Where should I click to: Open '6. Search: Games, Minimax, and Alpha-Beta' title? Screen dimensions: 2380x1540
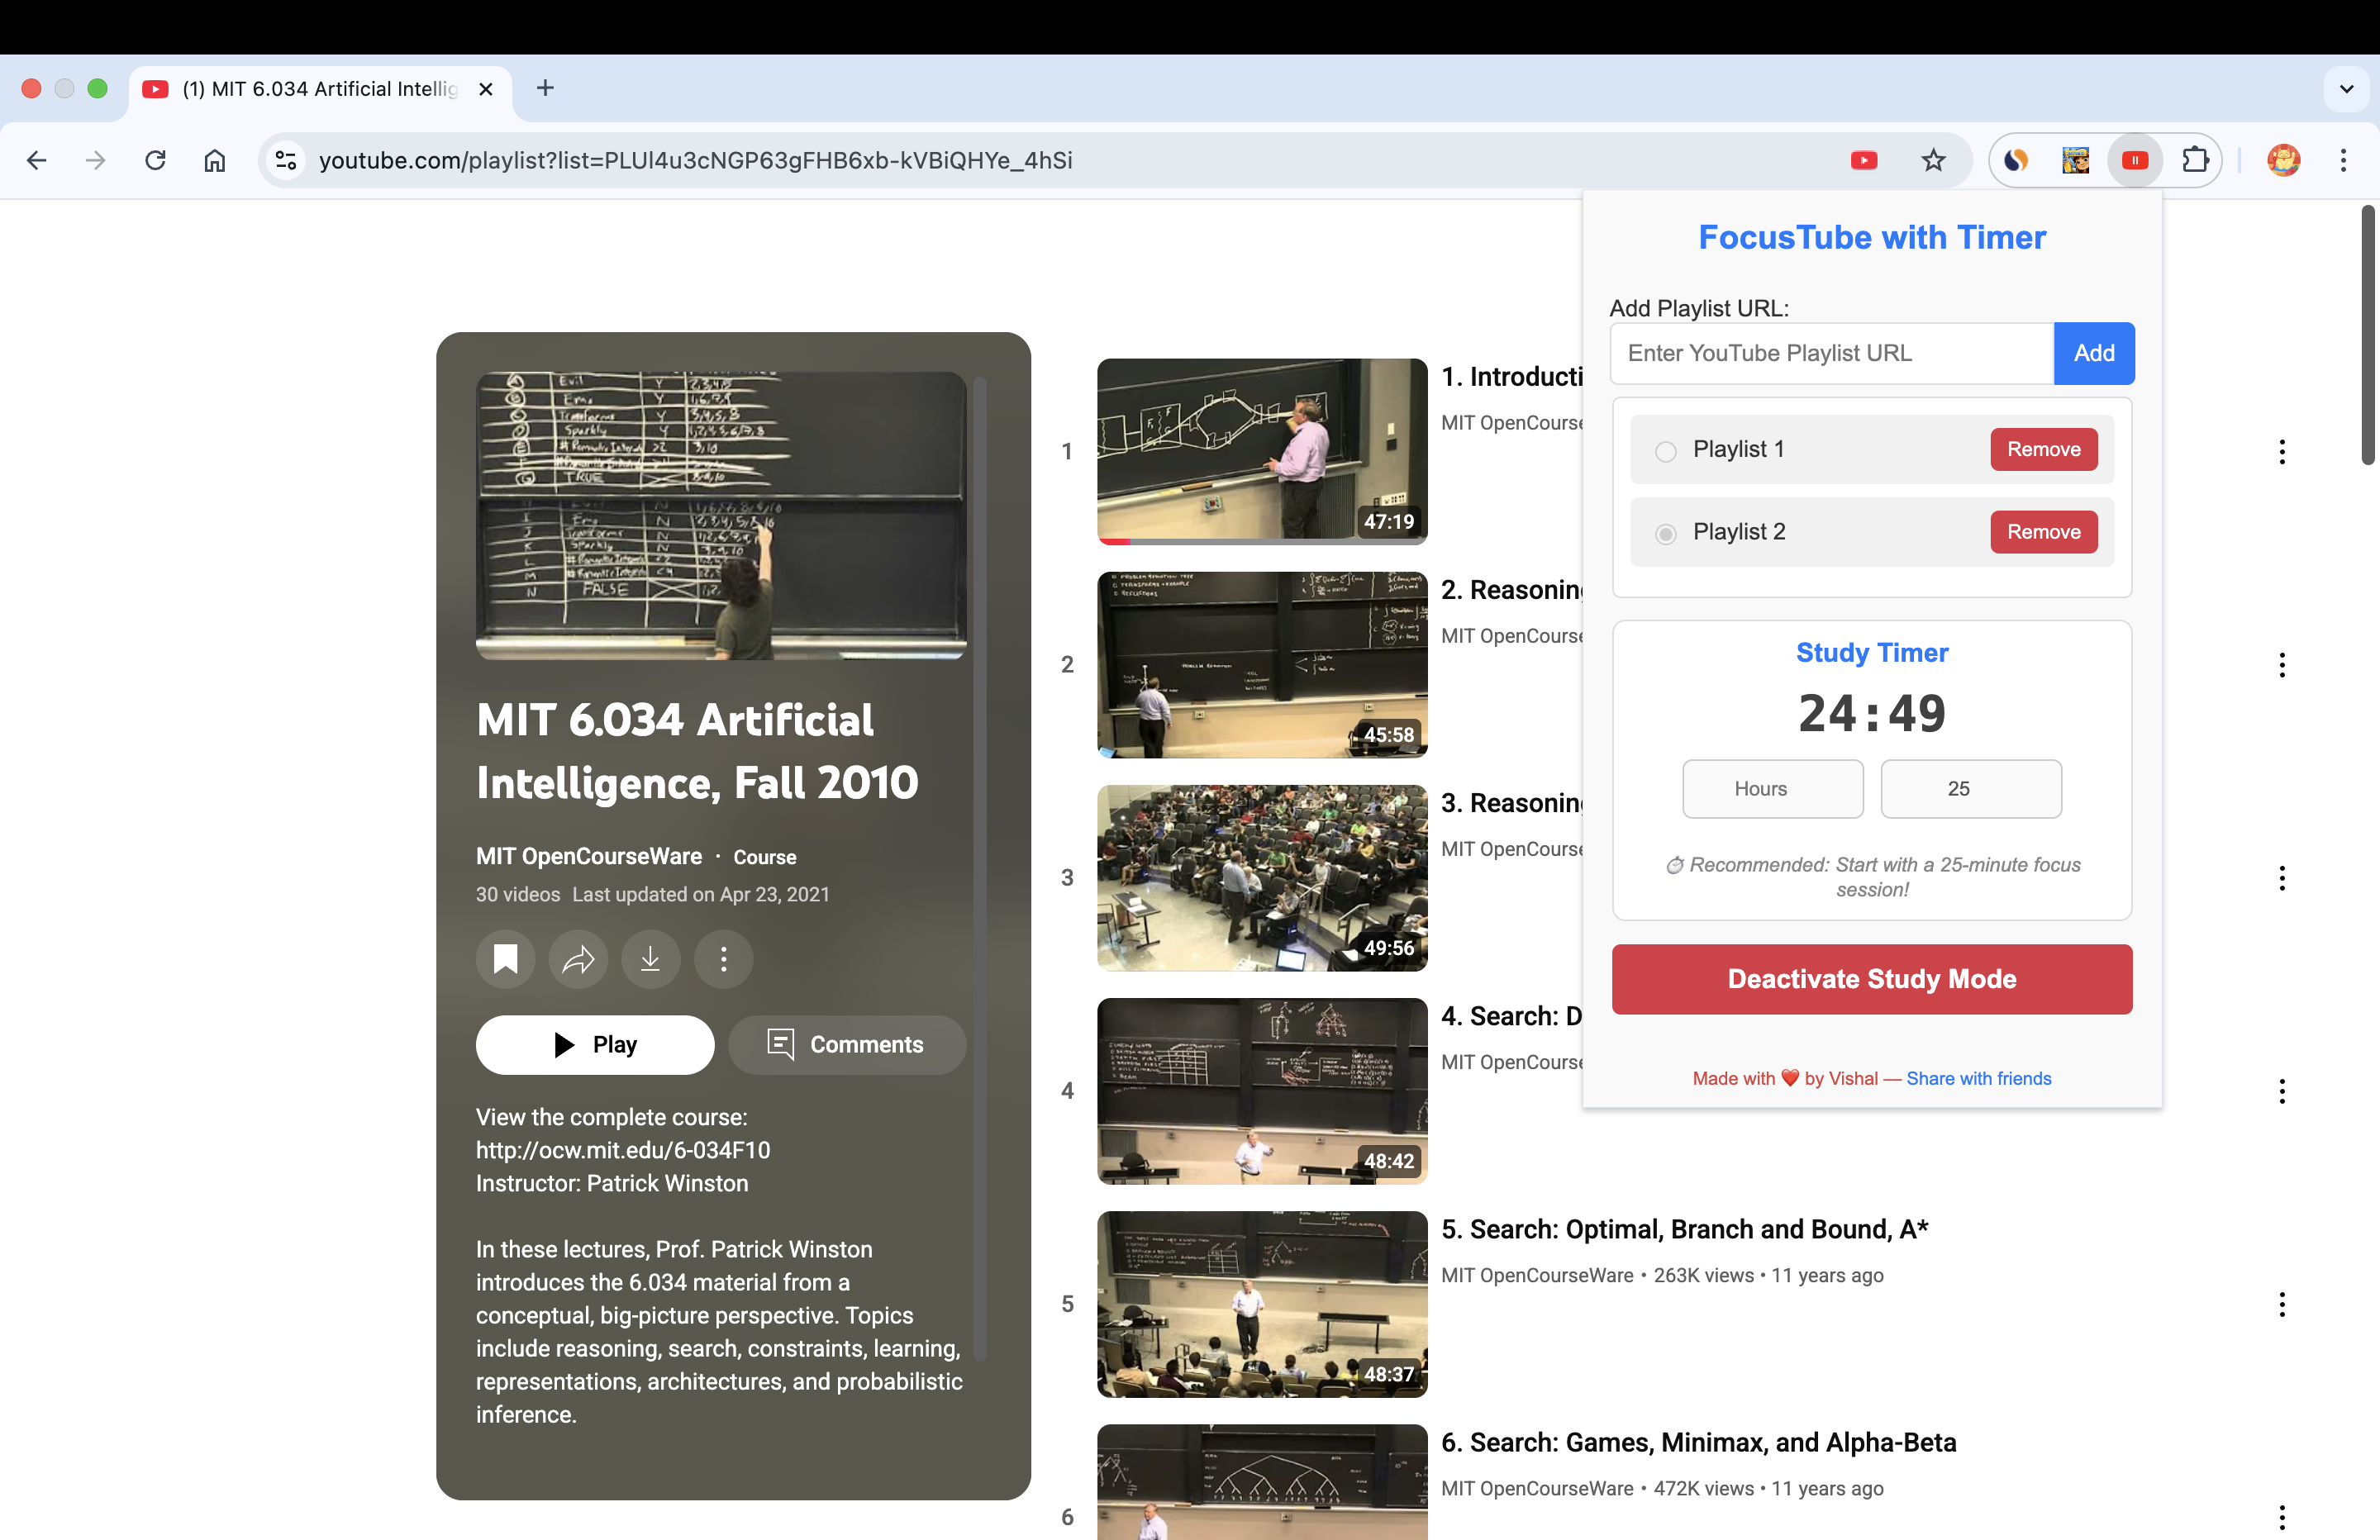tap(1698, 1442)
